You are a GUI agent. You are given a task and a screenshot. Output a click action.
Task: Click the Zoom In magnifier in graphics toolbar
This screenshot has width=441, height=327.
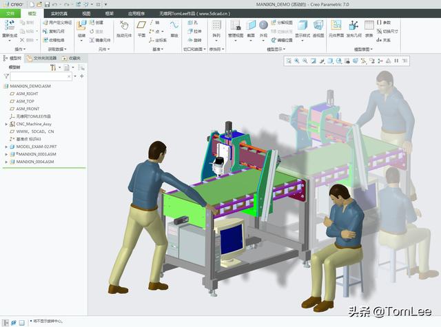point(297,61)
